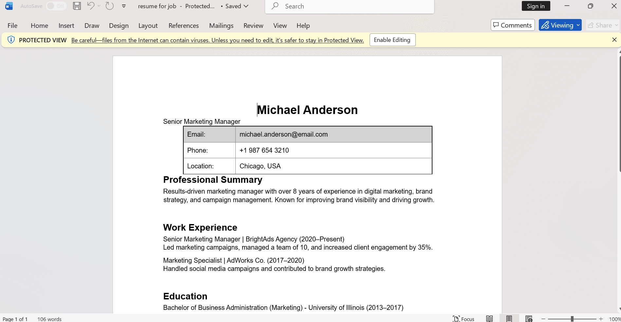
Task: Open the File menu
Action: (12, 26)
